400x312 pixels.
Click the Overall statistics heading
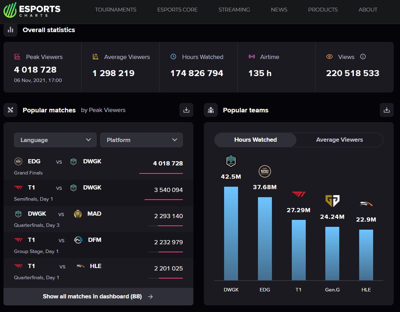pyautogui.click(x=49, y=30)
